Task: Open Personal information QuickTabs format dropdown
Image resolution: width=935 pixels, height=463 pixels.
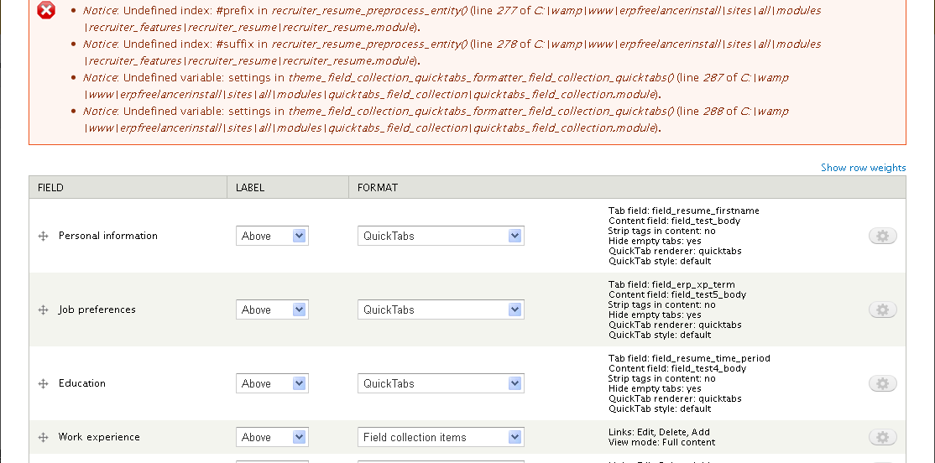Action: [441, 237]
